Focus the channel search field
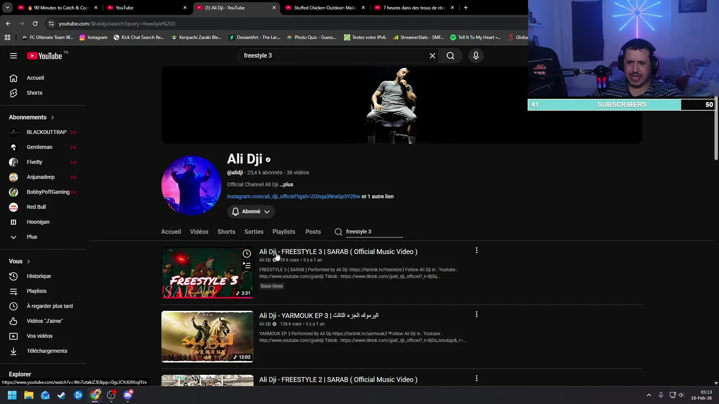The width and height of the screenshot is (719, 404). [374, 232]
